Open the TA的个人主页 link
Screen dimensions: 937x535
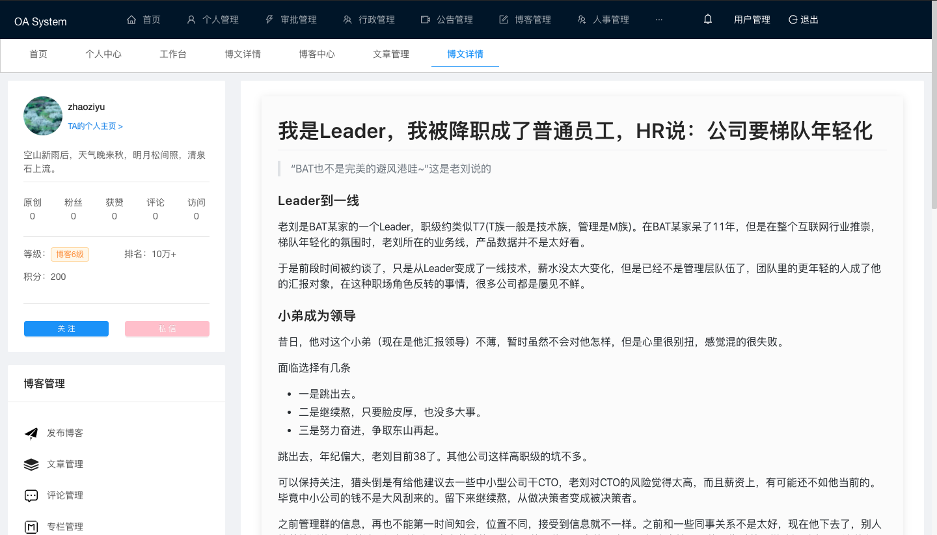pyautogui.click(x=96, y=126)
